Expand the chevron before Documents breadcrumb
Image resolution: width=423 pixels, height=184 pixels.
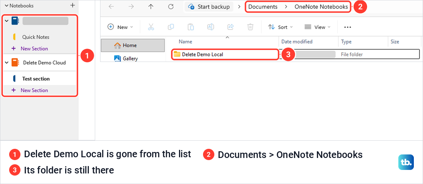click(x=239, y=7)
